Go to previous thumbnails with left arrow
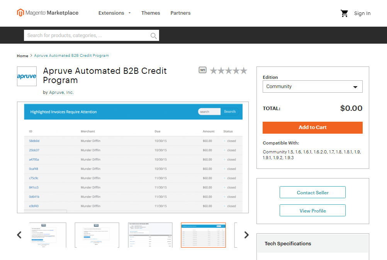 click(19, 235)
